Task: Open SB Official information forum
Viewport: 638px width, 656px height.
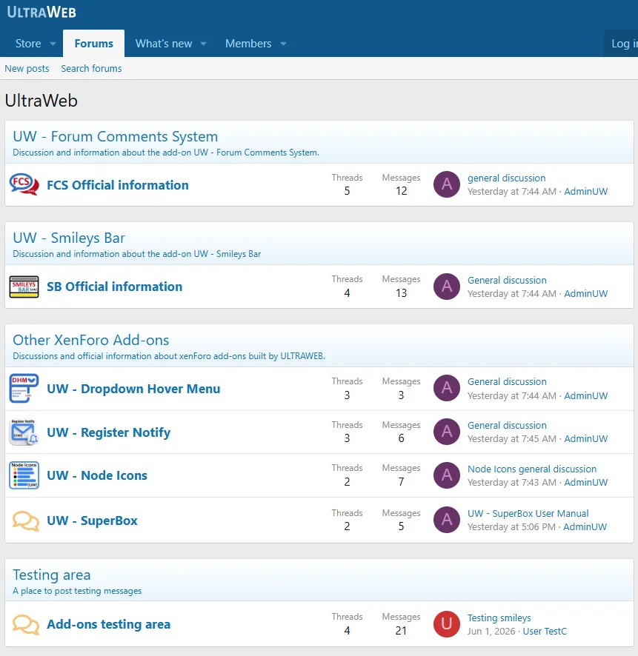Action: [x=114, y=287]
